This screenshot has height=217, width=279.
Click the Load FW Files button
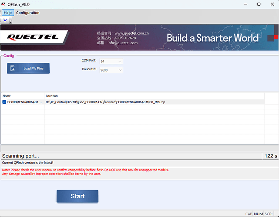28,68
